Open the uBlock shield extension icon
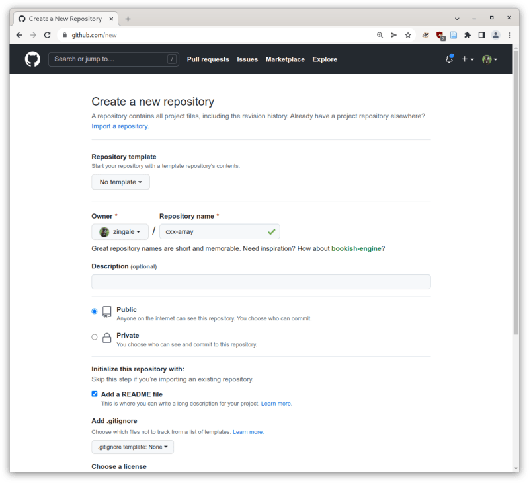This screenshot has height=483, width=529. (440, 36)
